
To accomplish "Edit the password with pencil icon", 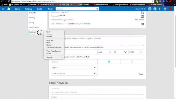I will click(x=142, y=16).
